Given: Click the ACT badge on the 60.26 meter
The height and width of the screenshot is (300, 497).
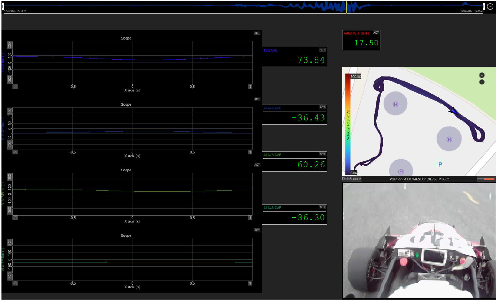Looking at the screenshot, I should pos(322,154).
